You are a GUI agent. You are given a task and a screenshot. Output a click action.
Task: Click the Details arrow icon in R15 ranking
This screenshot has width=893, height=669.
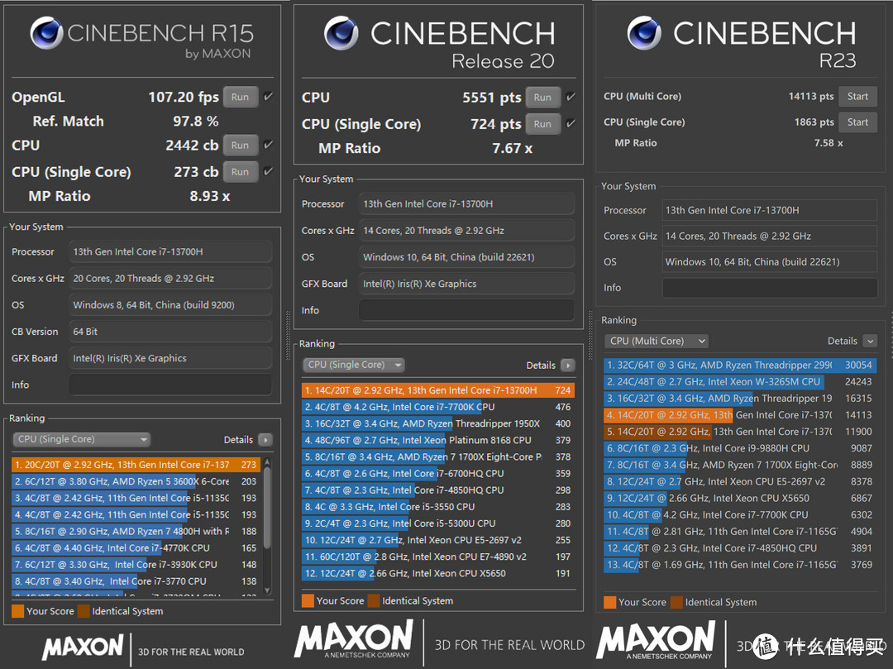click(265, 440)
